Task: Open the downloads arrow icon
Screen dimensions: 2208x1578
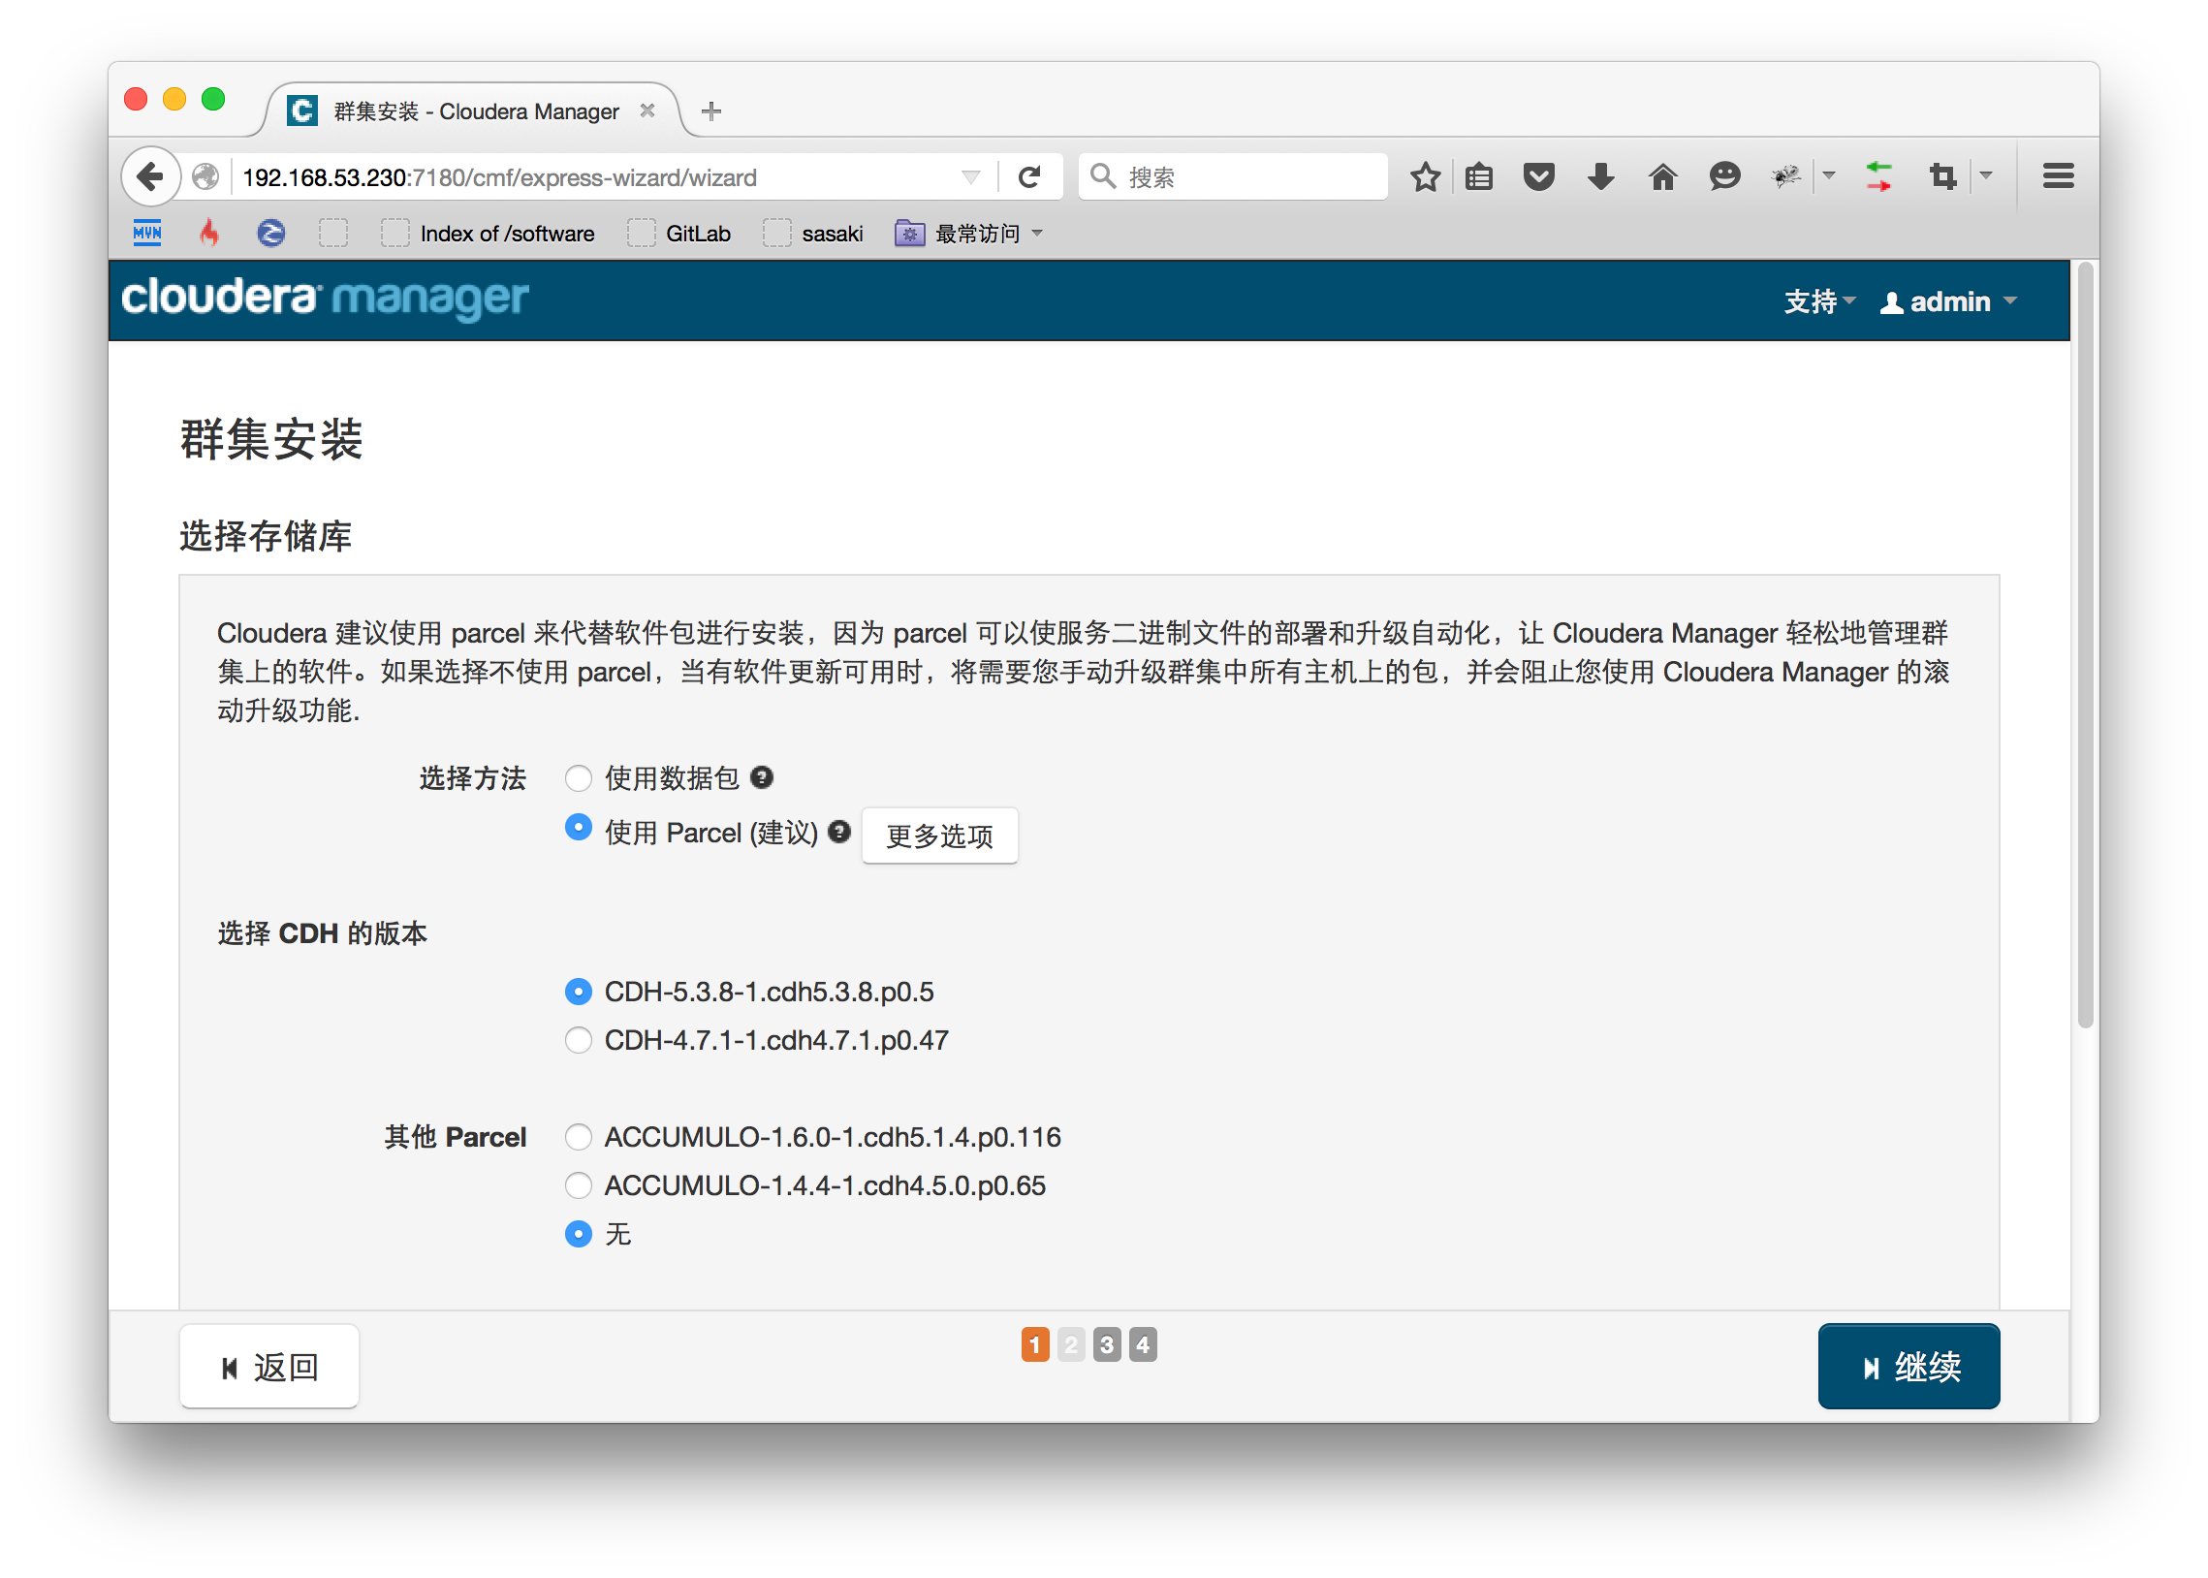Action: click(1600, 176)
